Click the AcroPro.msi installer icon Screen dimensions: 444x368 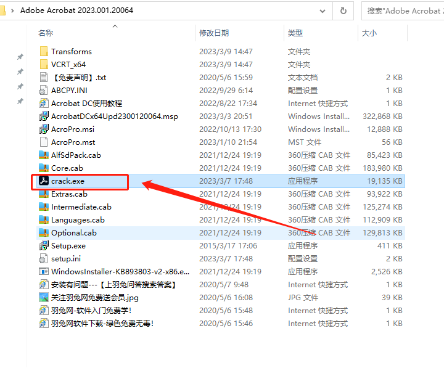[44, 129]
